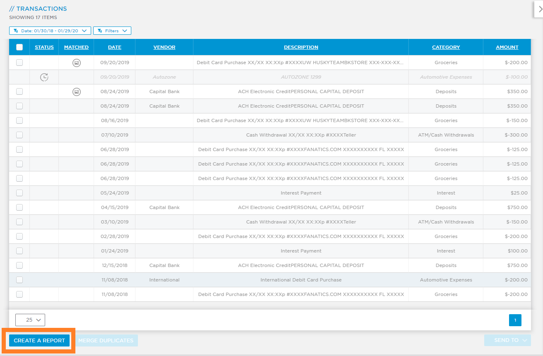Sort transactions by the VENDOR column
543x356 pixels.
164,47
